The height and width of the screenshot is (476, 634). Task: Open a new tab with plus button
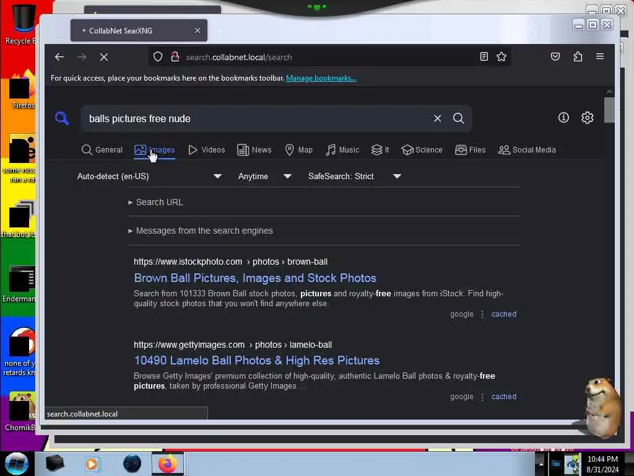coord(221,31)
